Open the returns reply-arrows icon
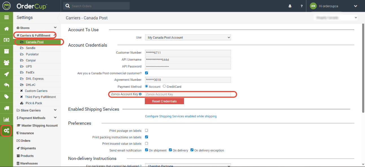The image size is (365, 167). click(6, 85)
